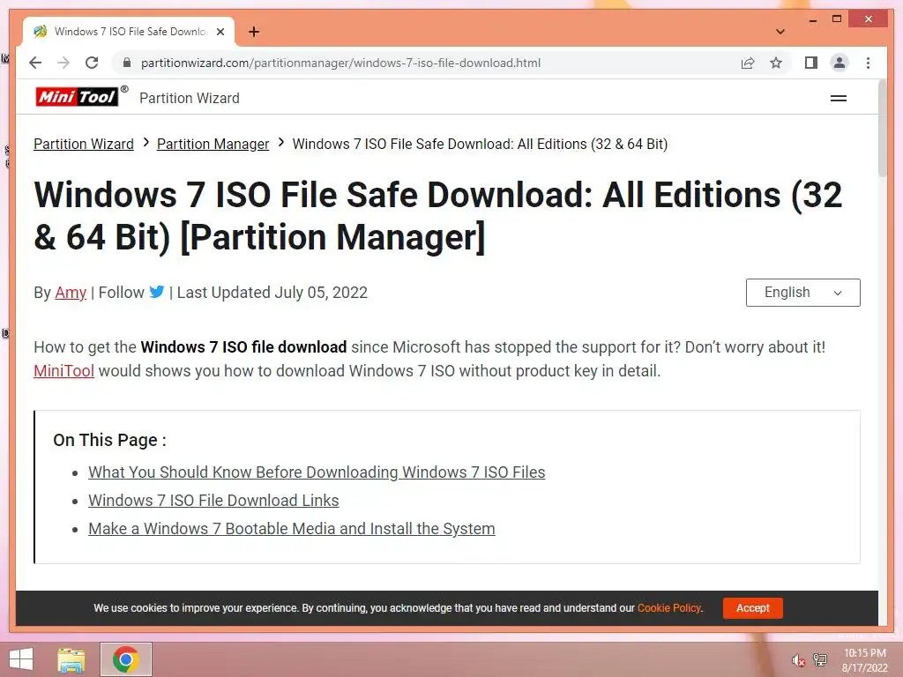This screenshot has height=677, width=903.
Task: Share this page using the share icon
Action: click(748, 63)
